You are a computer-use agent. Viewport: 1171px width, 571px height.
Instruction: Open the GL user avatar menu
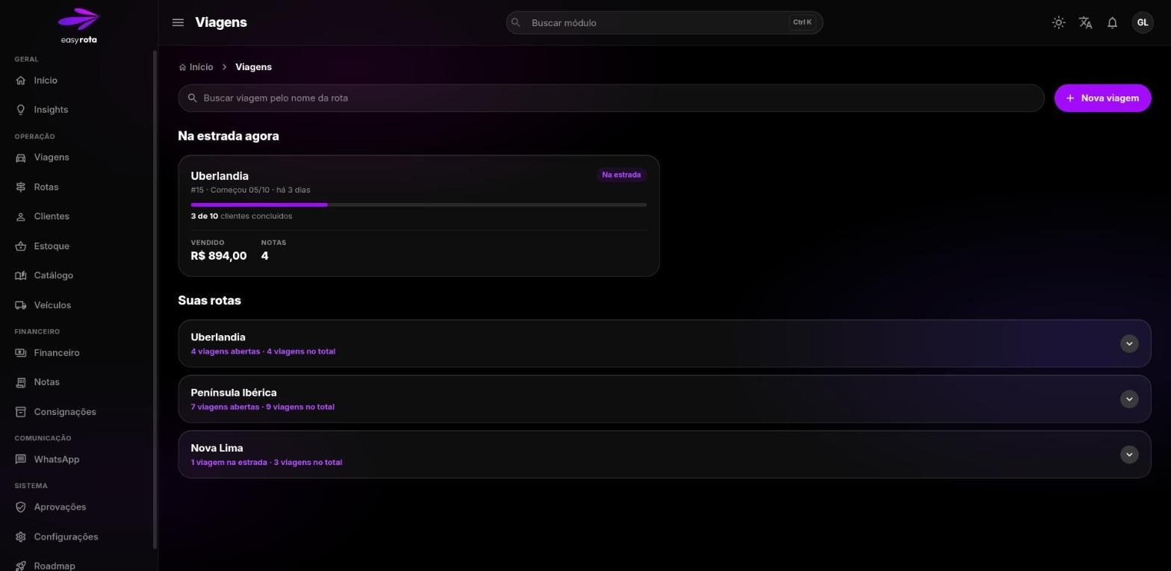click(x=1142, y=22)
